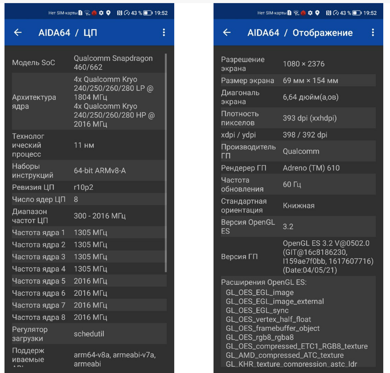Tap the 'Разрешение экрана' label

click(243, 64)
